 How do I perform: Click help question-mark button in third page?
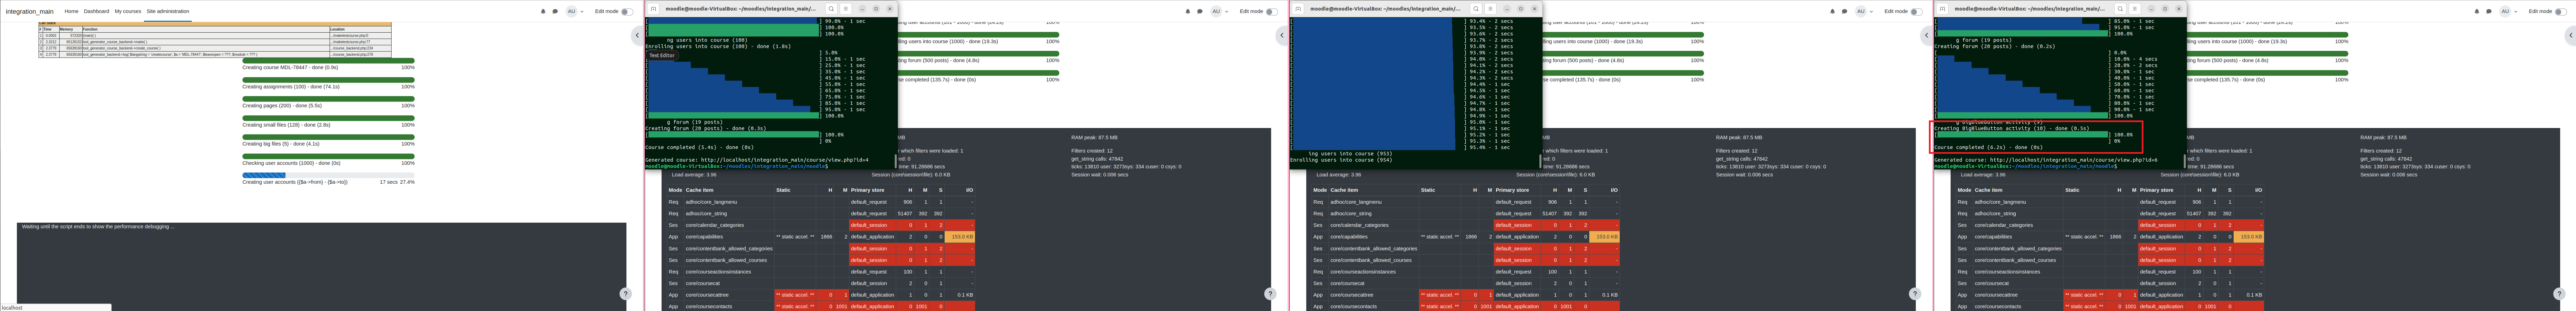(1915, 294)
